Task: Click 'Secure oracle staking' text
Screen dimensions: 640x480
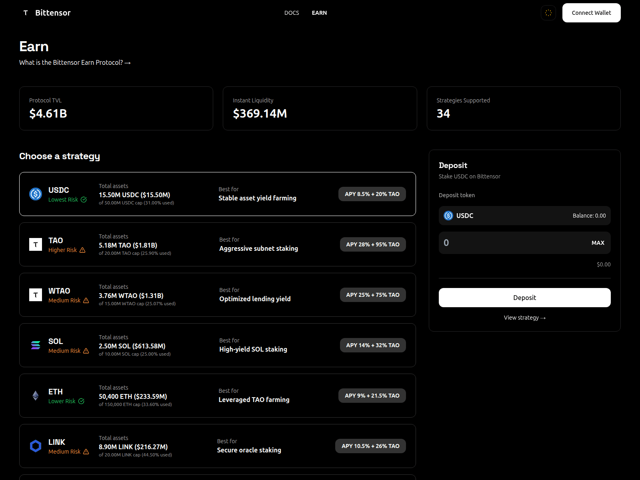Action: coord(249,450)
